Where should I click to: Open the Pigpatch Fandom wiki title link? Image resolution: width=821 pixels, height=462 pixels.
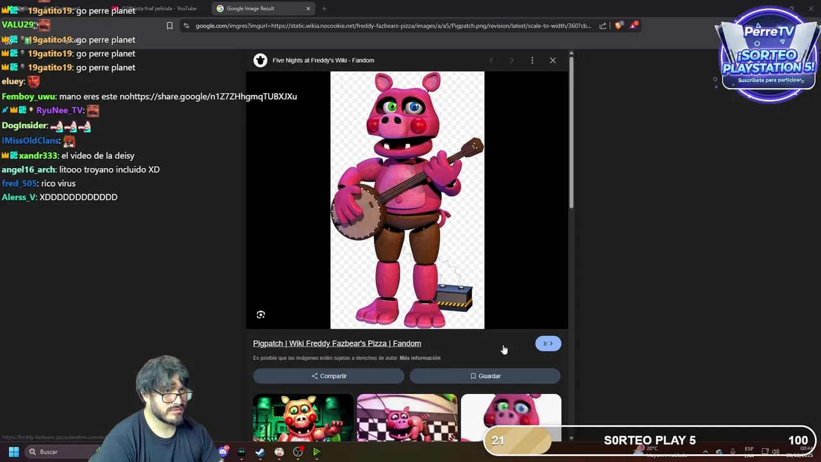click(x=337, y=343)
